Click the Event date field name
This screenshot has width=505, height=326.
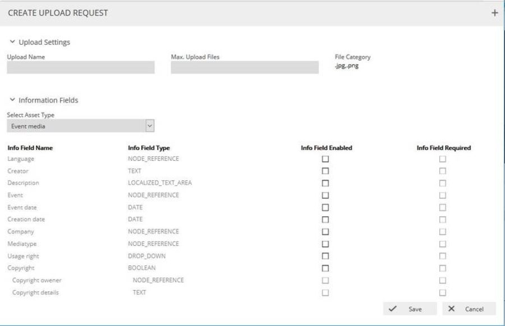[x=22, y=207]
